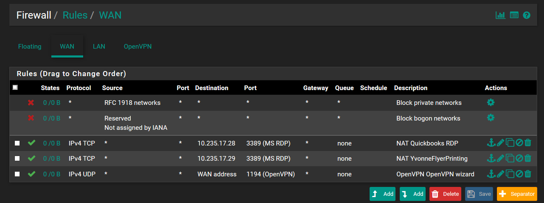Disable the NAT Quickbooks RDP rule
544x203 pixels.
(x=519, y=143)
